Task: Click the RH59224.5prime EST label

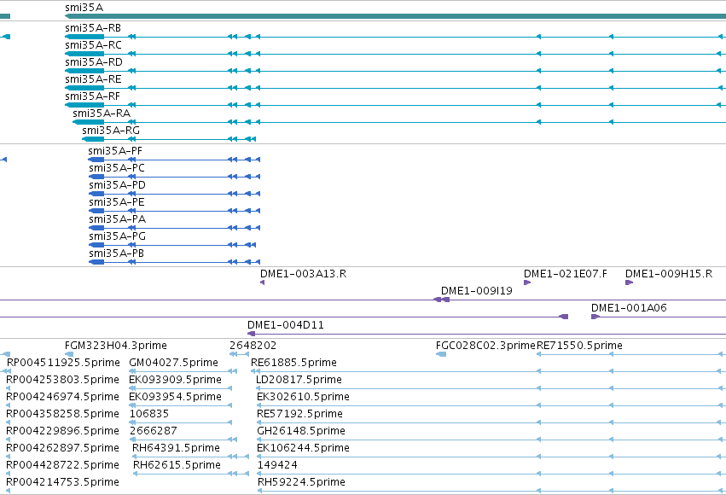Action: pyautogui.click(x=301, y=482)
